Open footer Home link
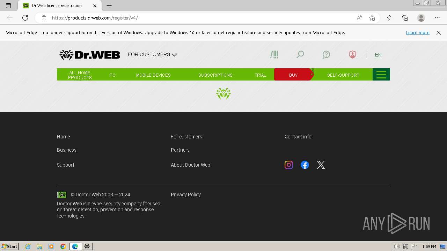Viewport: 447px width, 251px height. pyautogui.click(x=63, y=137)
